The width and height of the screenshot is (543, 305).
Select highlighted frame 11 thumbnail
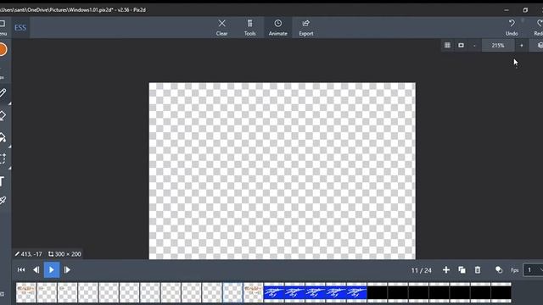[x=232, y=292]
